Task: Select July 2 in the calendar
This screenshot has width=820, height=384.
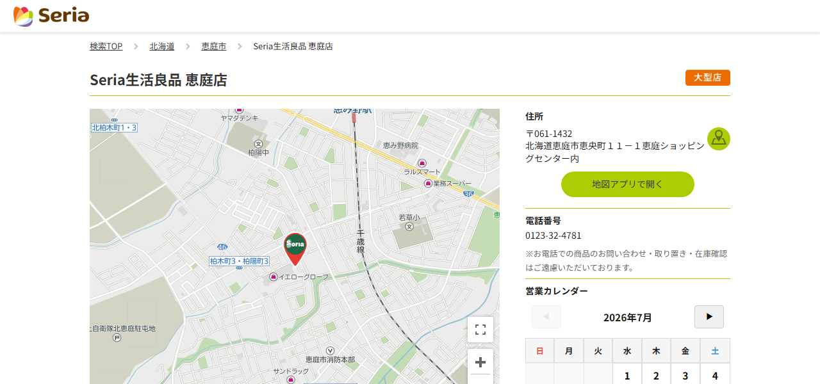Action: (x=656, y=375)
